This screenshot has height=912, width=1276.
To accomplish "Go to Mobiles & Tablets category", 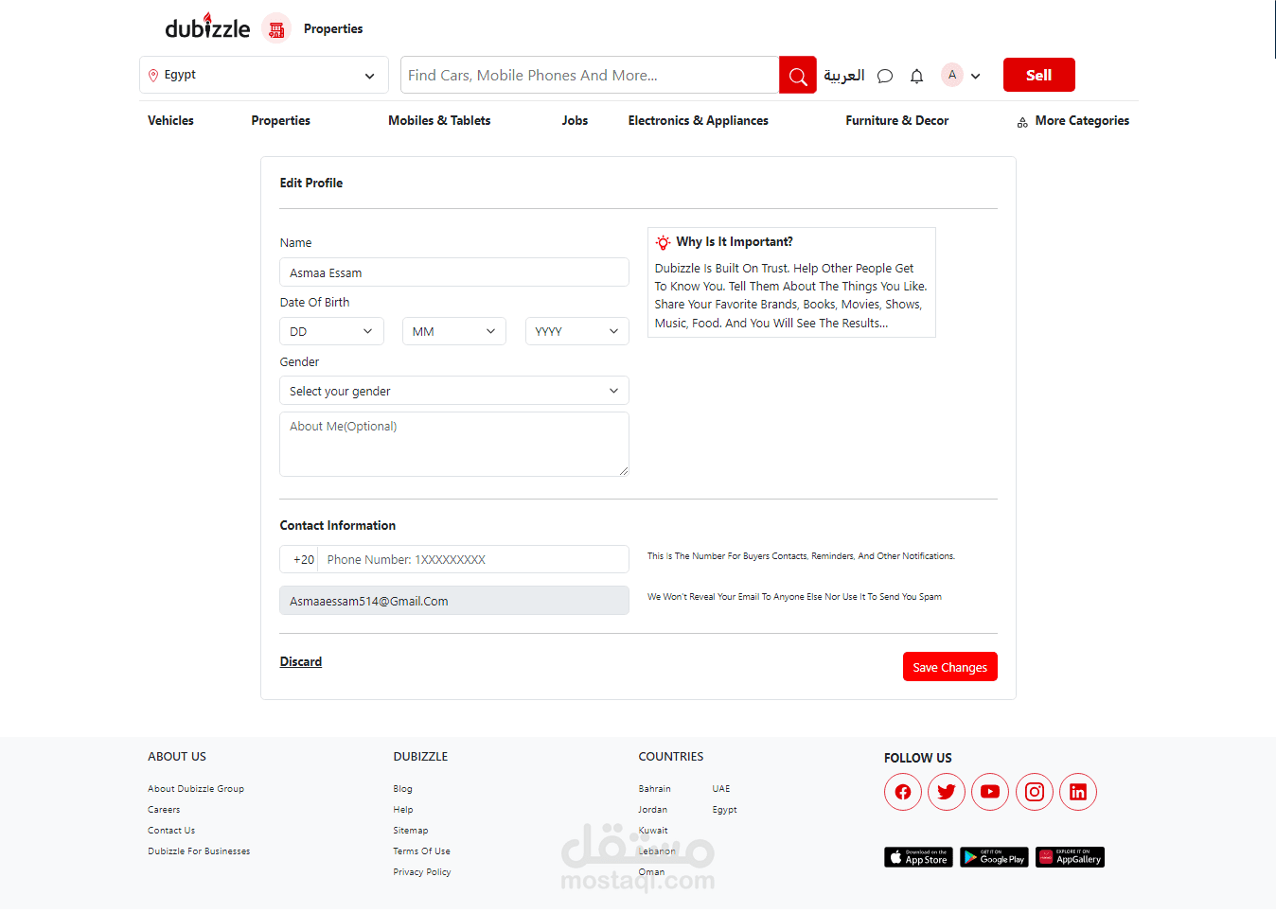I will pos(439,121).
